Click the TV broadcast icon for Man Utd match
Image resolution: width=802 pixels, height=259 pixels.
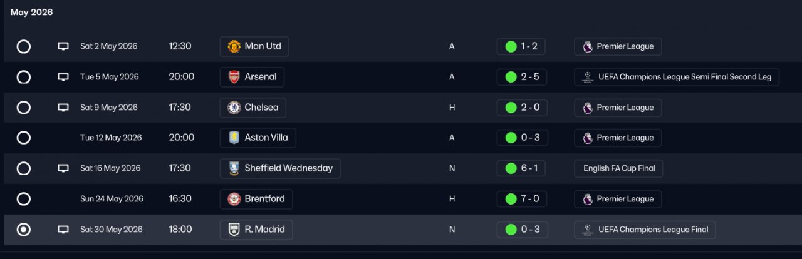63,46
